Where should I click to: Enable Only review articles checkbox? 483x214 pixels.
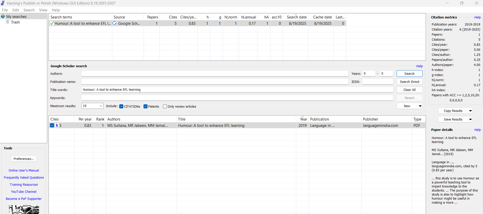[x=165, y=106]
